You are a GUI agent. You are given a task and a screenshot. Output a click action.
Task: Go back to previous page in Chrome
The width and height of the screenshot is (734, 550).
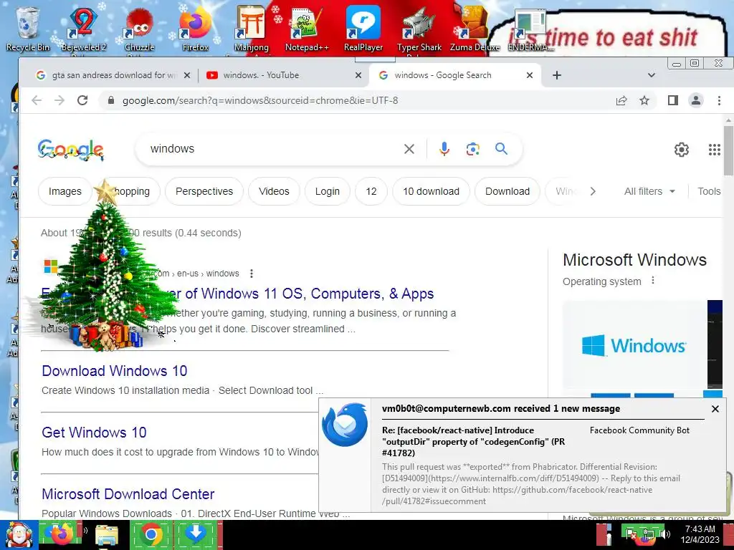37,100
